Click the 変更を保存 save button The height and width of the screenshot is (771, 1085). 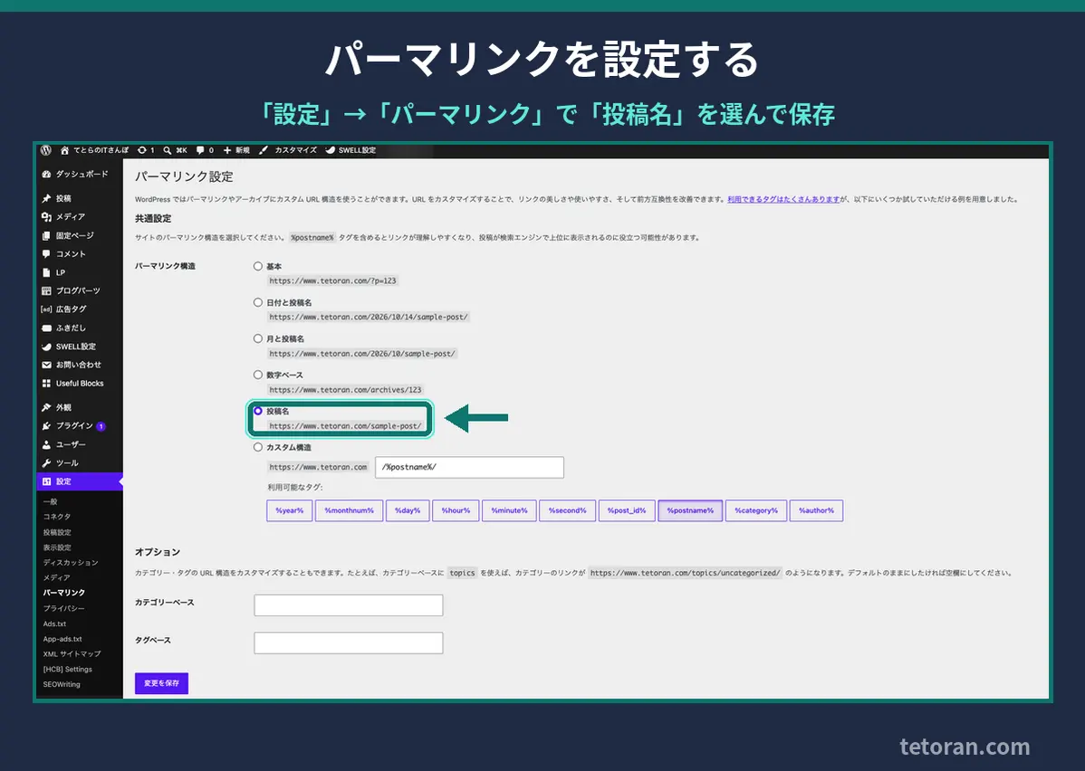point(161,683)
